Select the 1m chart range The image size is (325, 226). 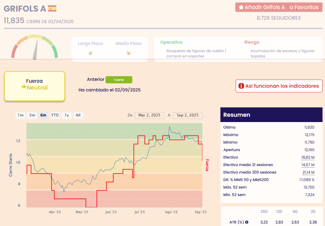[x=21, y=115]
